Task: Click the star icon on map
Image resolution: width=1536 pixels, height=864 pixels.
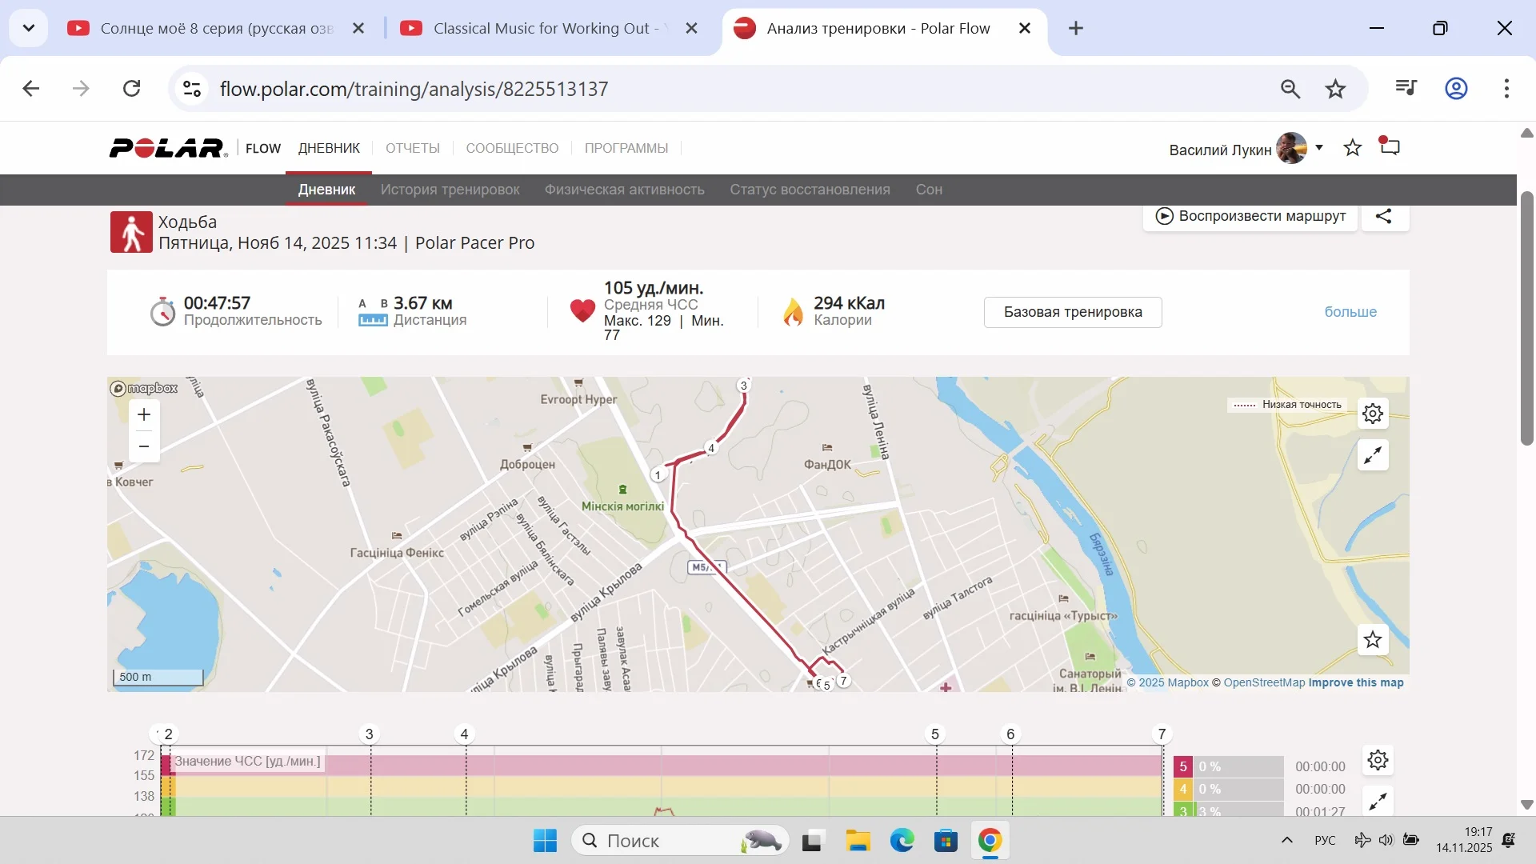Action: (1373, 640)
